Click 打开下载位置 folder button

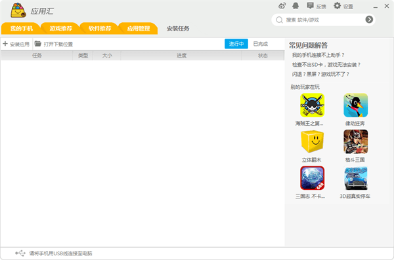point(54,44)
